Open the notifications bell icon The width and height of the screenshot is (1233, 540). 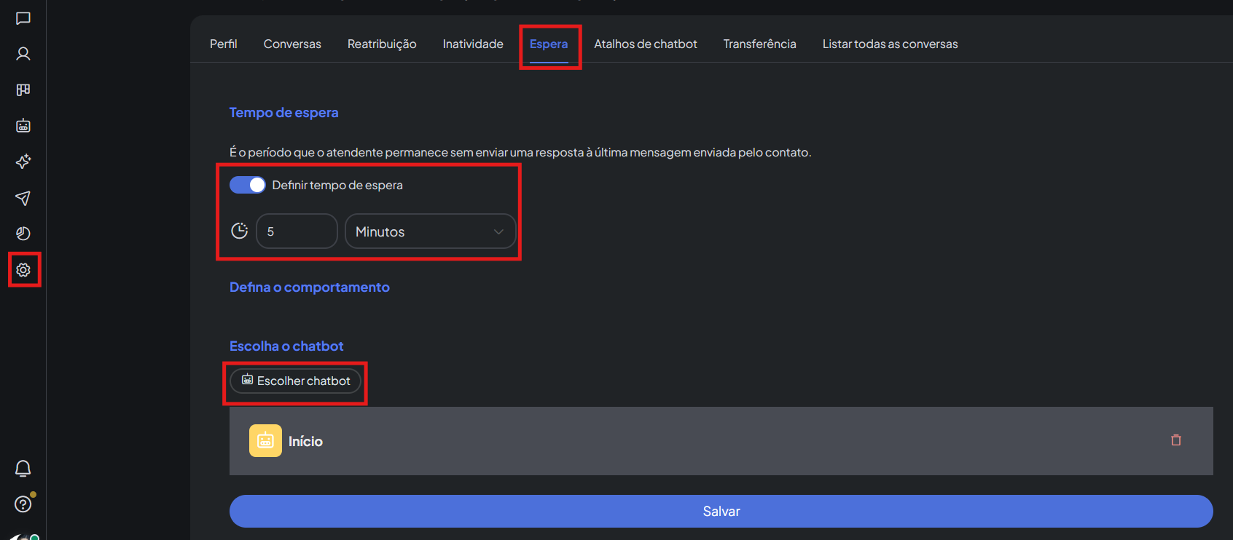coord(23,469)
